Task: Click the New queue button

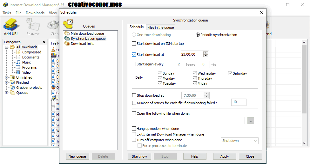Action: point(77,156)
